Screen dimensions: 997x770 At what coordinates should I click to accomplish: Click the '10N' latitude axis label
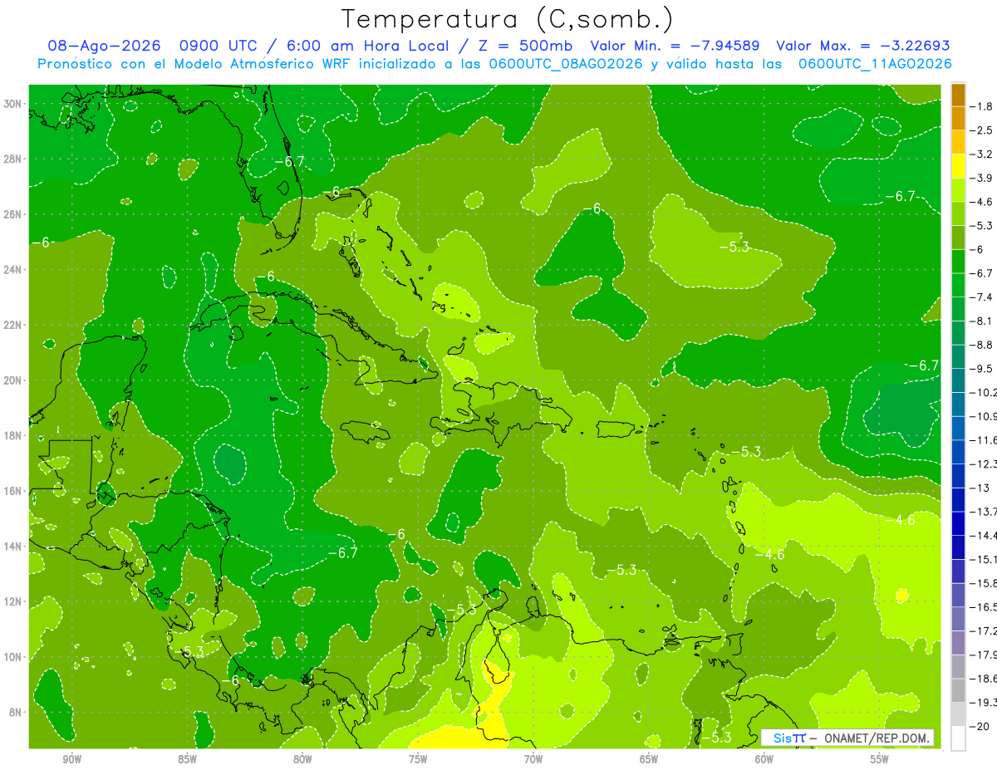pyautogui.click(x=14, y=657)
